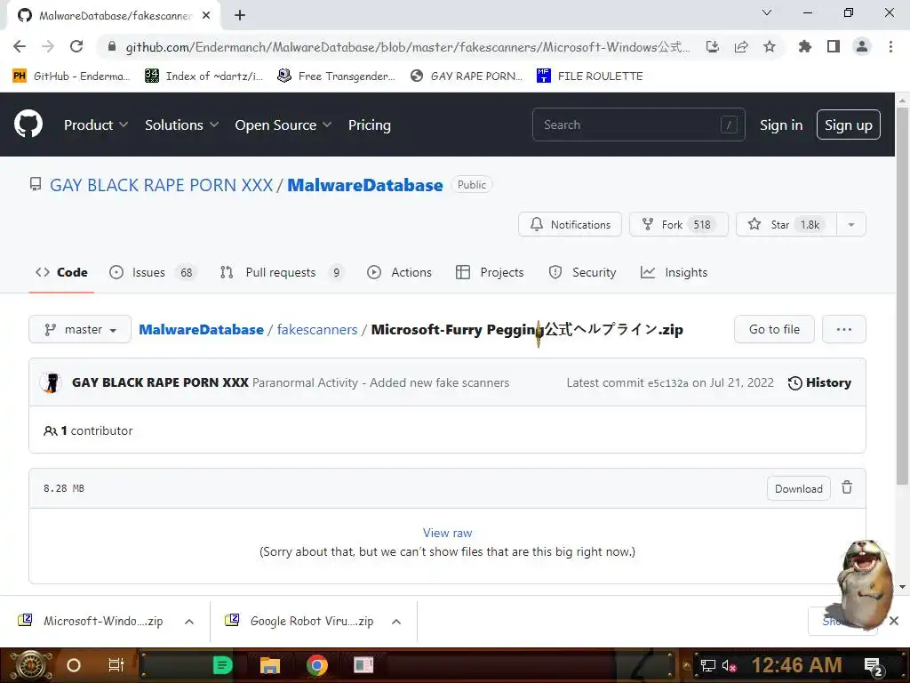
Task: Click the browser address bar URL
Action: click(x=407, y=46)
